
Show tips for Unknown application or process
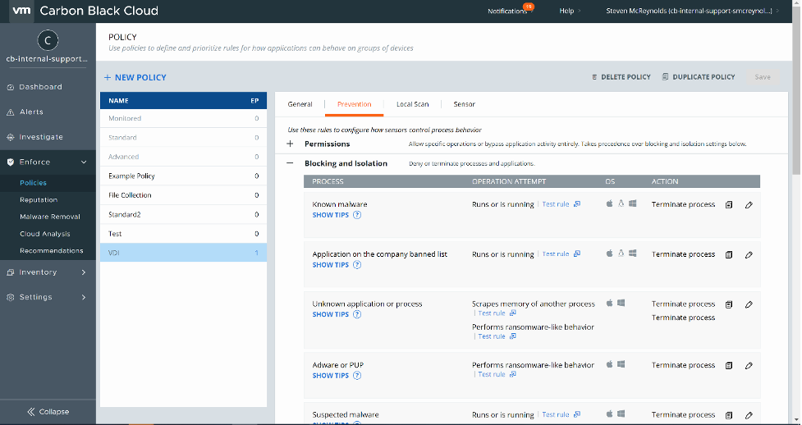point(331,314)
